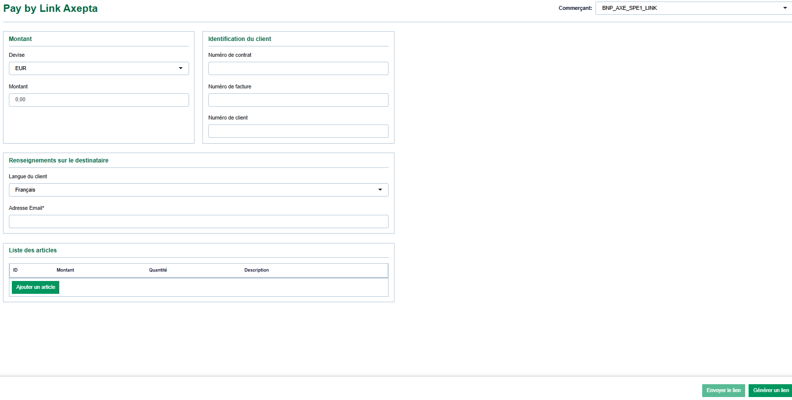
Task: Click the Quantité column header
Action: (x=158, y=270)
